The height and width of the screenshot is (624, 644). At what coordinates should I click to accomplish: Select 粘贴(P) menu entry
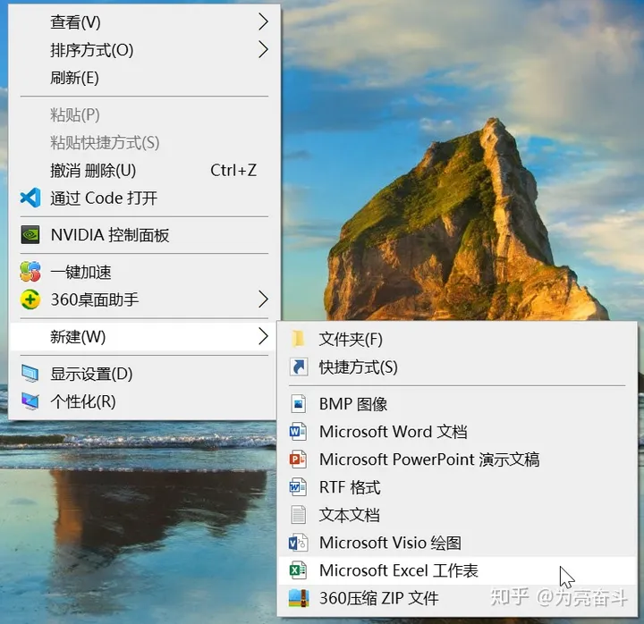click(144, 114)
